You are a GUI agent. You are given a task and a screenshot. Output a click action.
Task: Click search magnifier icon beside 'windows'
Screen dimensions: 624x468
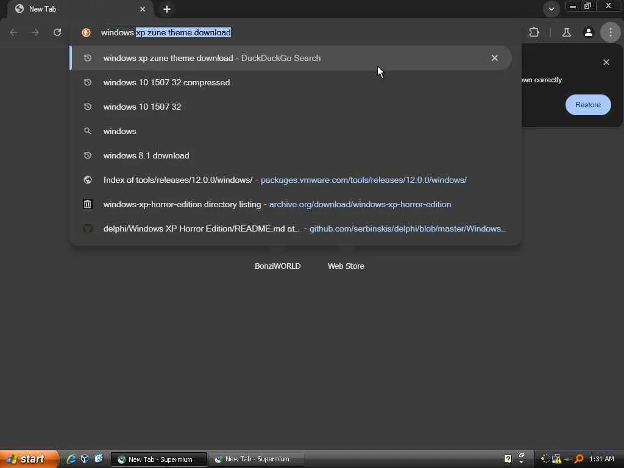(x=88, y=131)
